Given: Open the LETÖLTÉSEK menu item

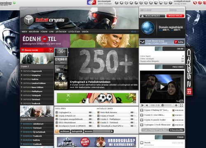Looking at the screenshot, I should [x=74, y=32].
